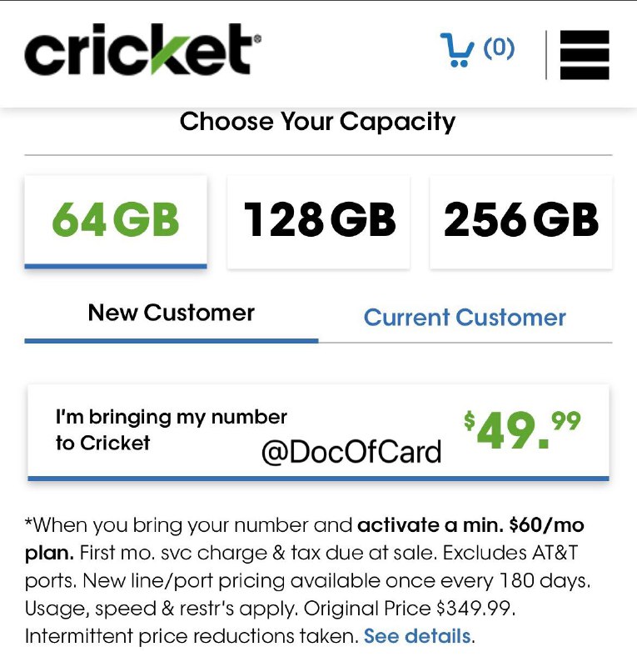The width and height of the screenshot is (637, 667).
Task: Click the Choose Your Capacity heading
Action: coord(317,121)
